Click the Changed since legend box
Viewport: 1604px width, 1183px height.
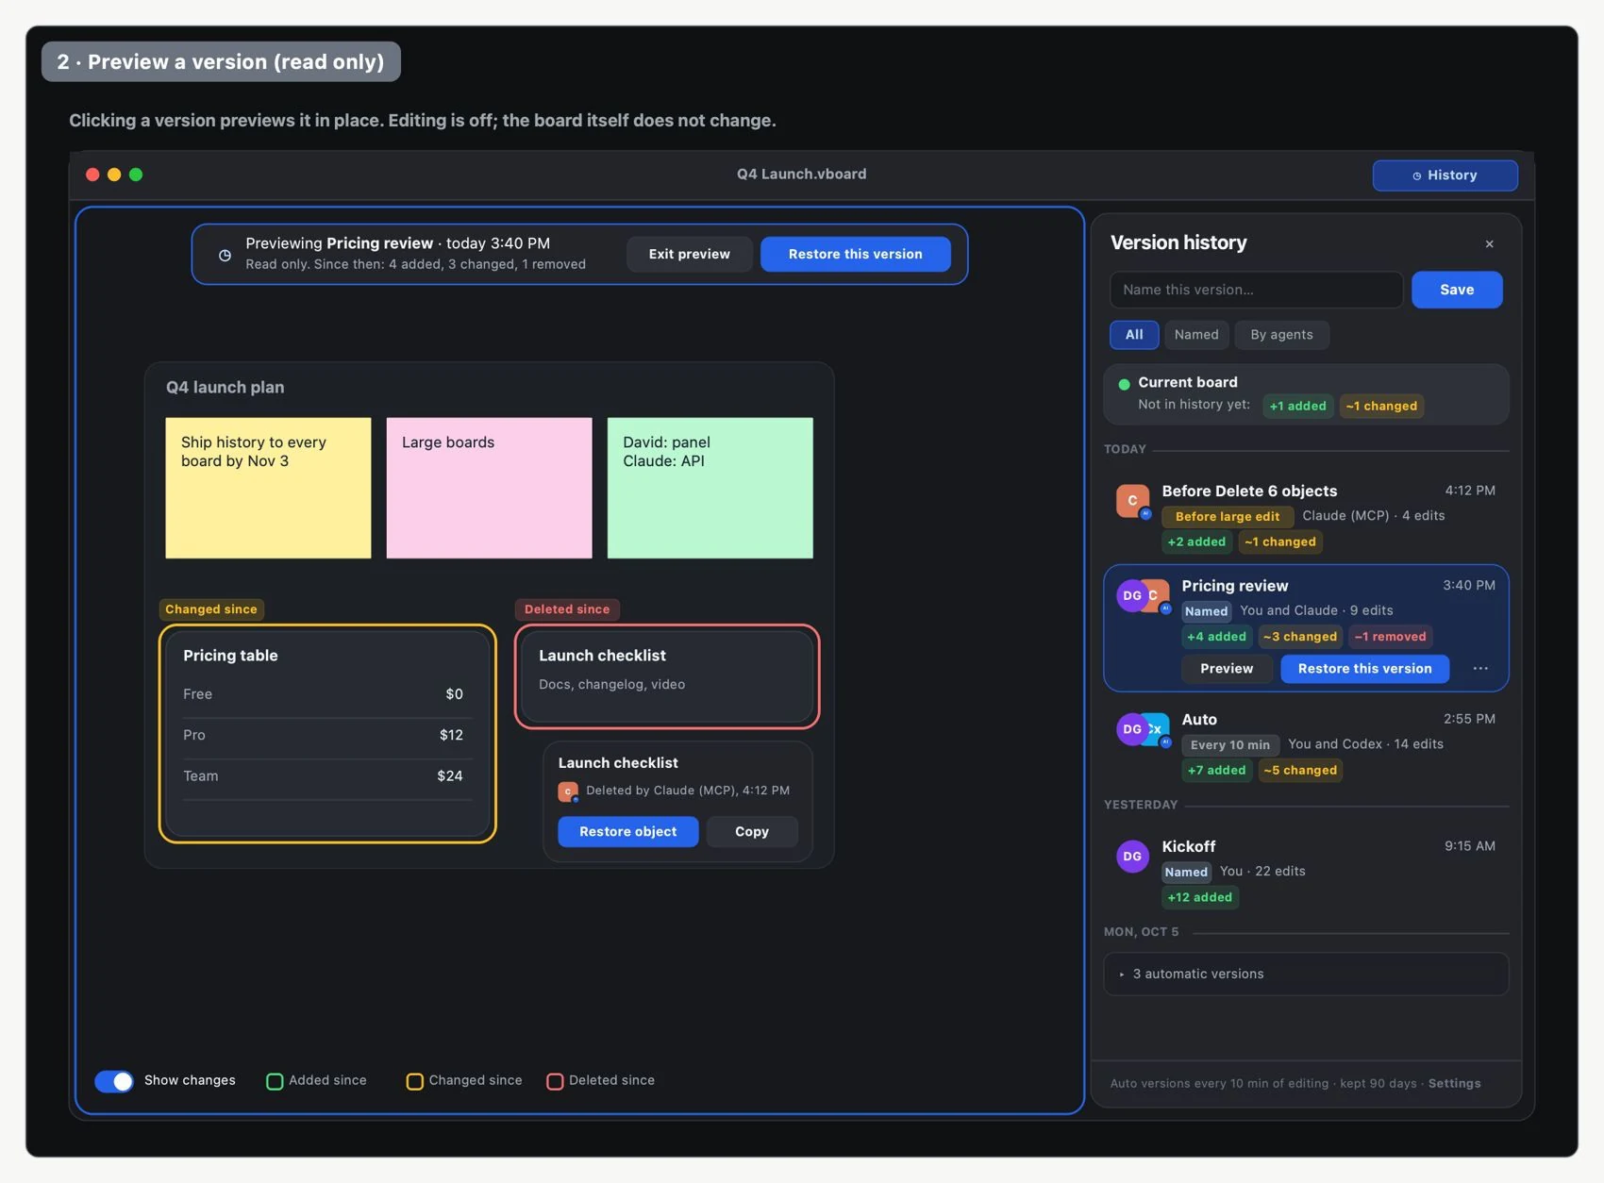pyautogui.click(x=414, y=1081)
